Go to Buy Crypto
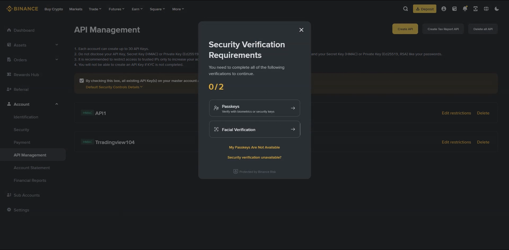The image size is (509, 250). point(54,9)
